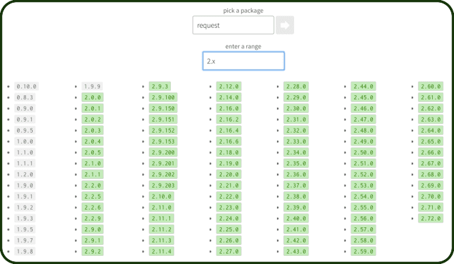This screenshot has width=454, height=264.
Task: Select version 0.8.3
Action: click(25, 97)
